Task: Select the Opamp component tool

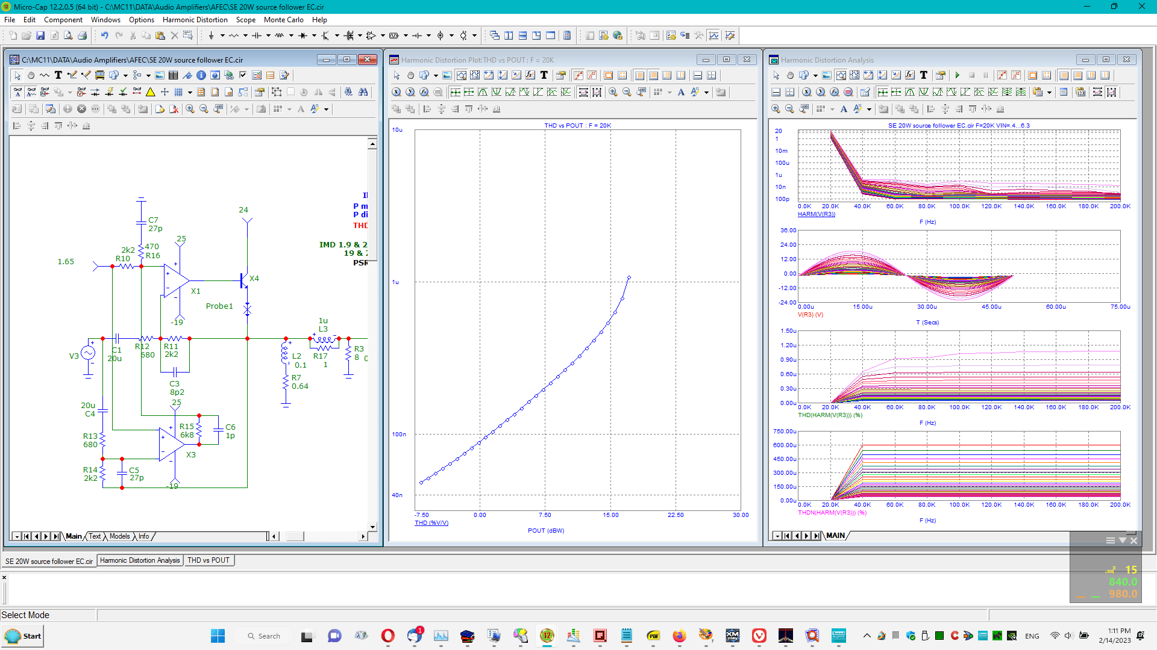Action: (371, 36)
